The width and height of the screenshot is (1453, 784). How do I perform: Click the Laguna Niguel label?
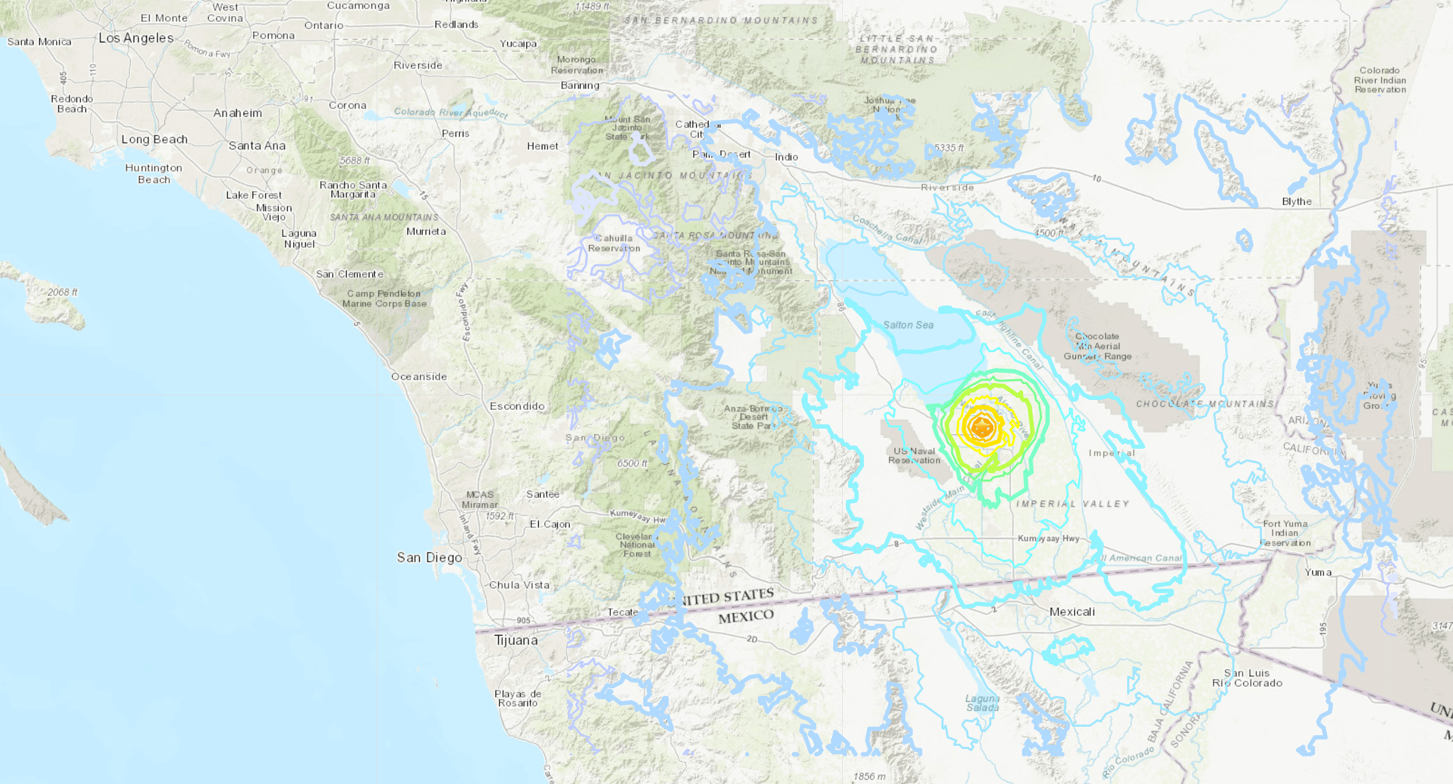click(299, 238)
